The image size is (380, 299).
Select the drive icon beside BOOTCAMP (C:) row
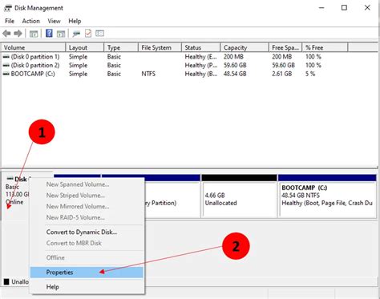[x=6, y=74]
